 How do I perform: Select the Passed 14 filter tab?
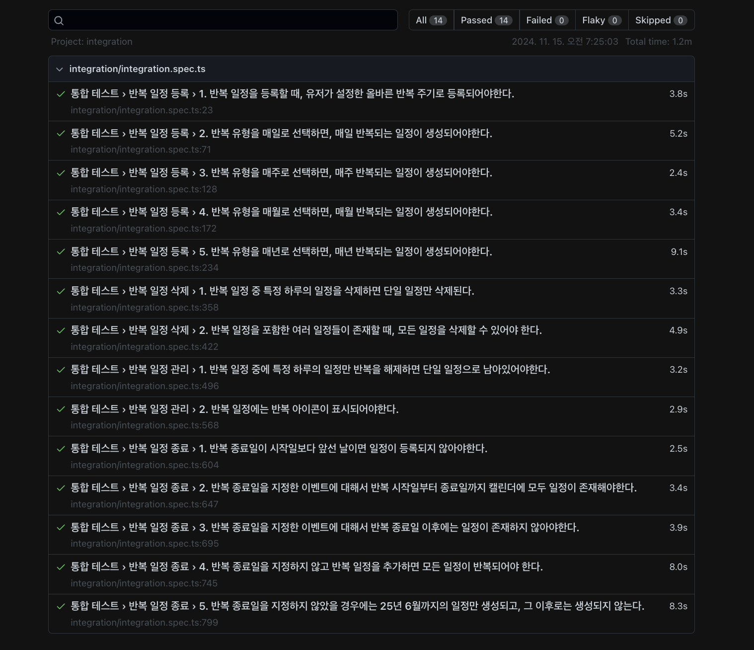(486, 20)
